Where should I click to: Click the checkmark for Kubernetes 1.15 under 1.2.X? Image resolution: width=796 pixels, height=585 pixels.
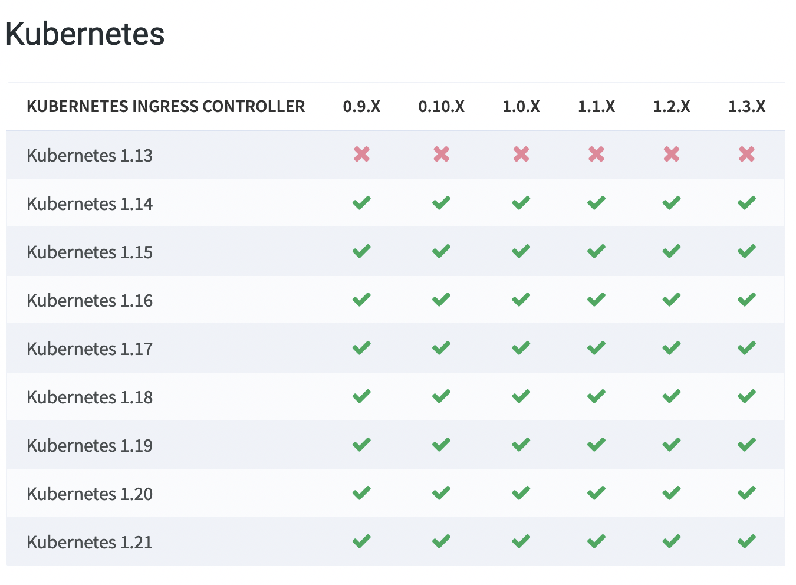click(671, 251)
